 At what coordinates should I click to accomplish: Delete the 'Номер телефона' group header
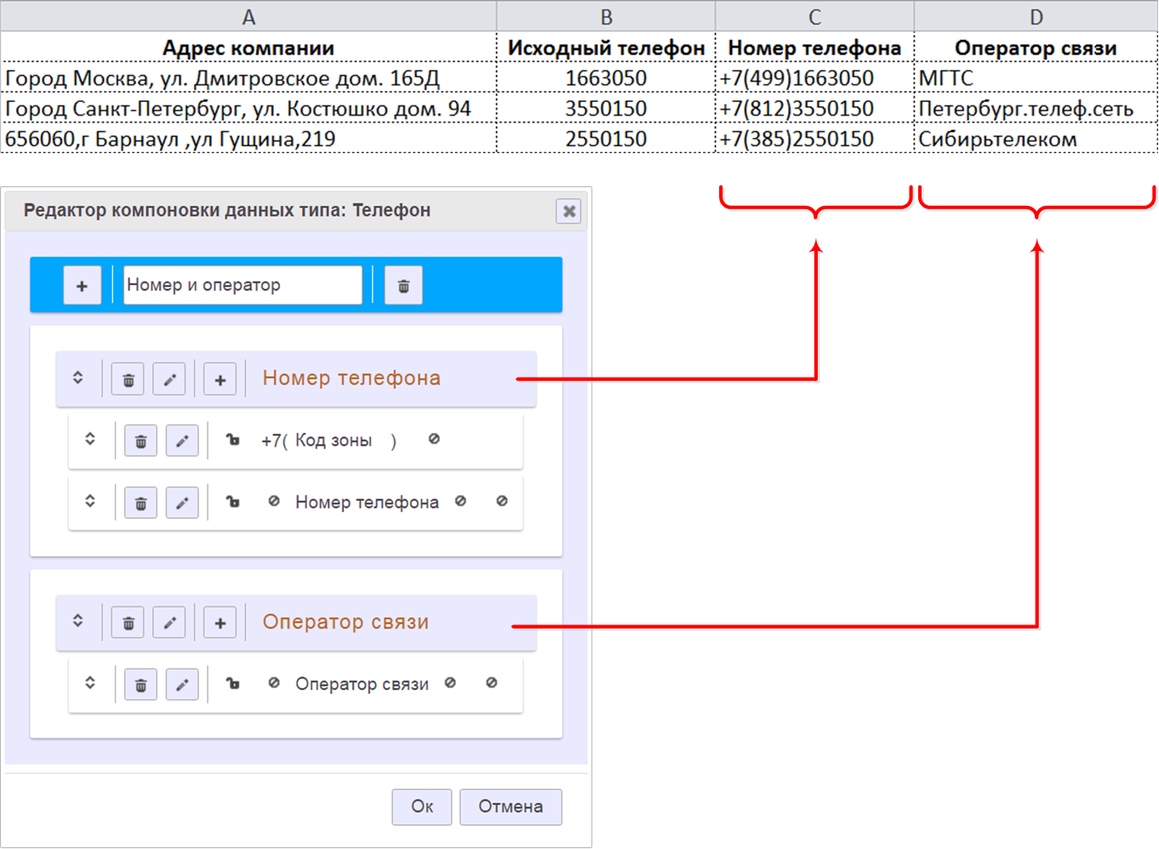click(128, 379)
